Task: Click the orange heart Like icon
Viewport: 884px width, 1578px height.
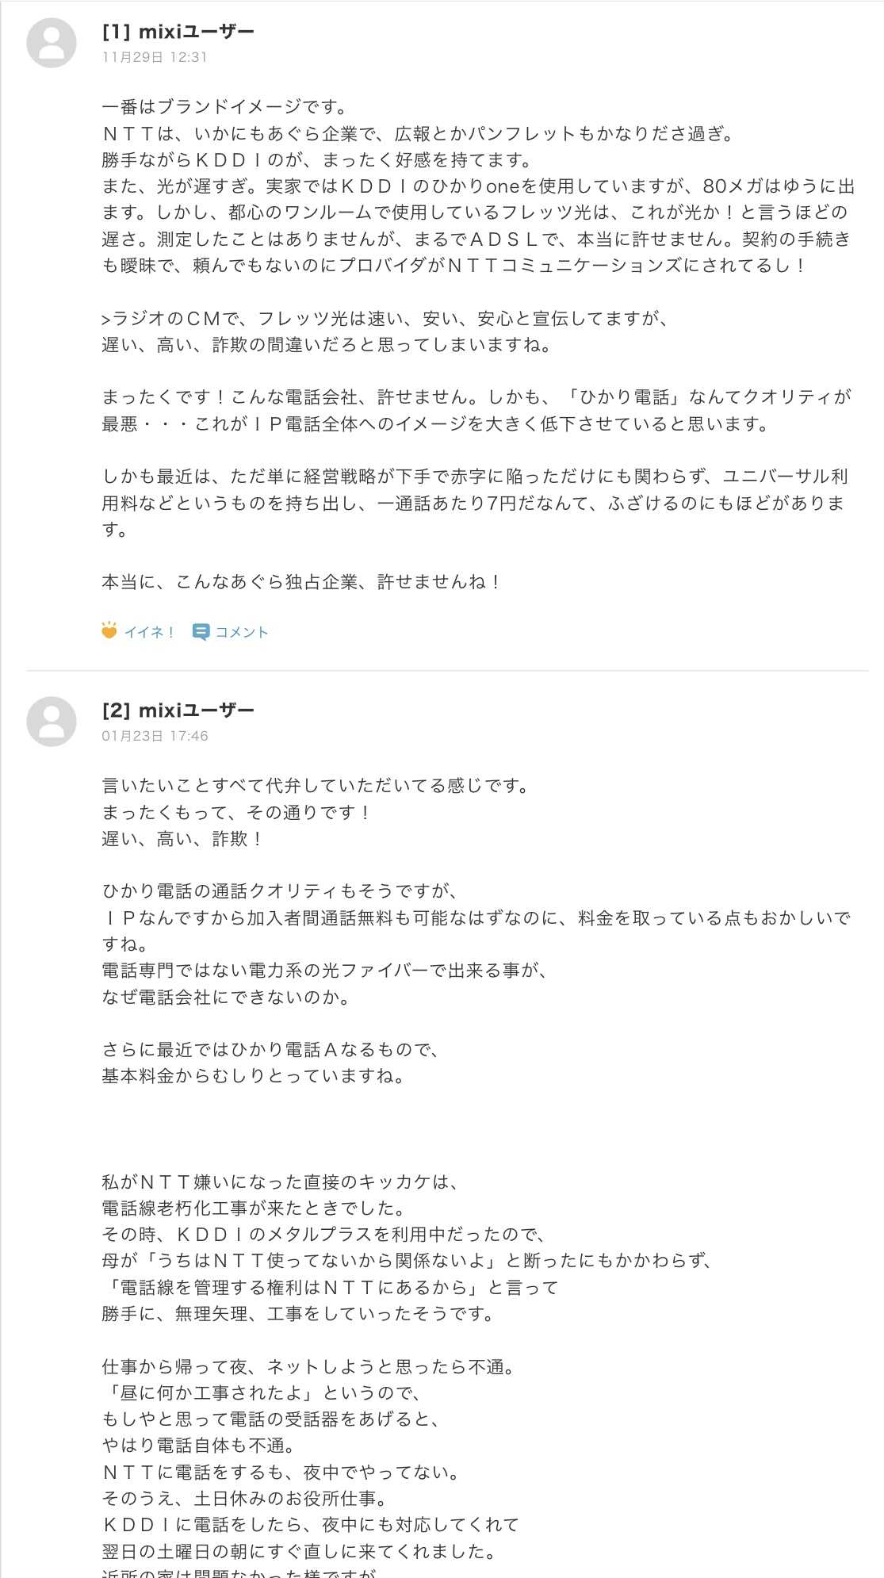Action: (109, 631)
